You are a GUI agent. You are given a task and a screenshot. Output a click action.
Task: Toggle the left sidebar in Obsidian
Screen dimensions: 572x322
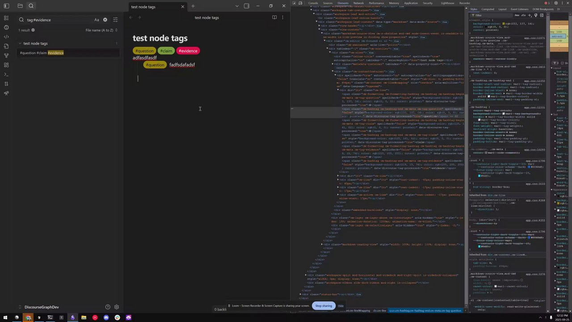coord(6,6)
